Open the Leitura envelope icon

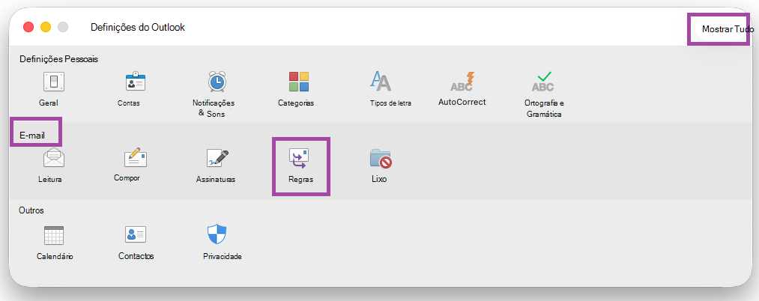pyautogui.click(x=54, y=158)
